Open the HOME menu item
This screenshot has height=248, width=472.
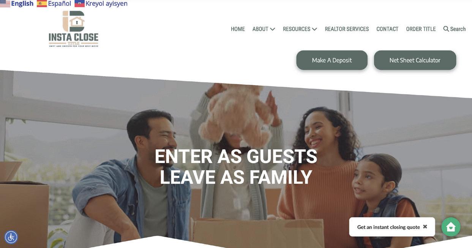coord(238,29)
